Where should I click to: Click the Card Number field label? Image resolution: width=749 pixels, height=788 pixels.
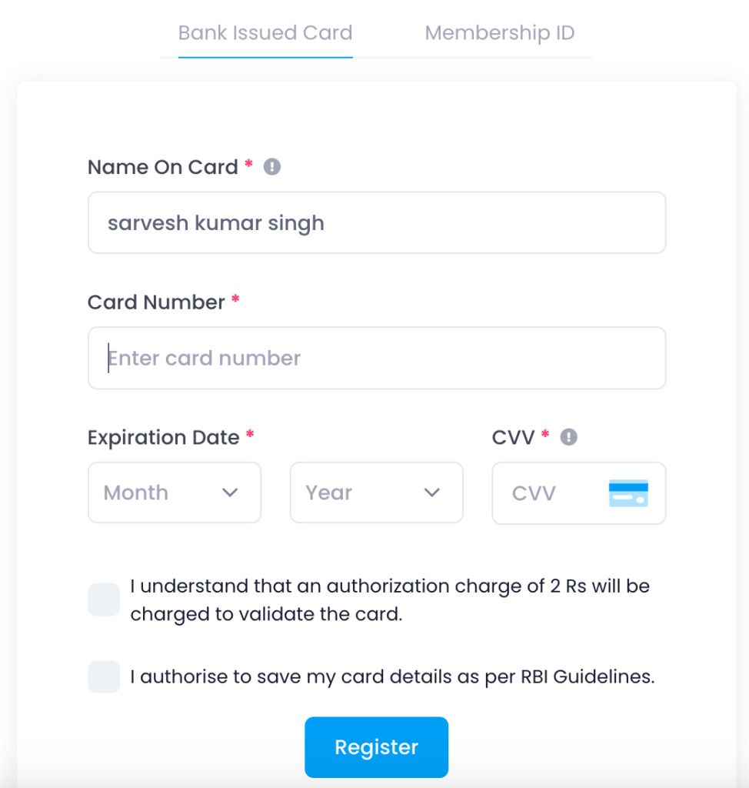point(156,302)
